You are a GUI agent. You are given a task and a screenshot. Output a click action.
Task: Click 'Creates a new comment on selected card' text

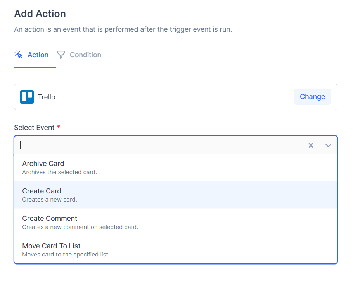80,227
